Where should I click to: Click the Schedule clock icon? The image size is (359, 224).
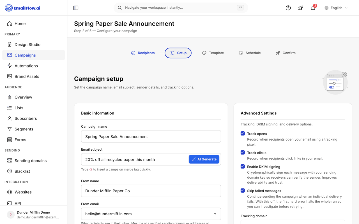coord(241,53)
